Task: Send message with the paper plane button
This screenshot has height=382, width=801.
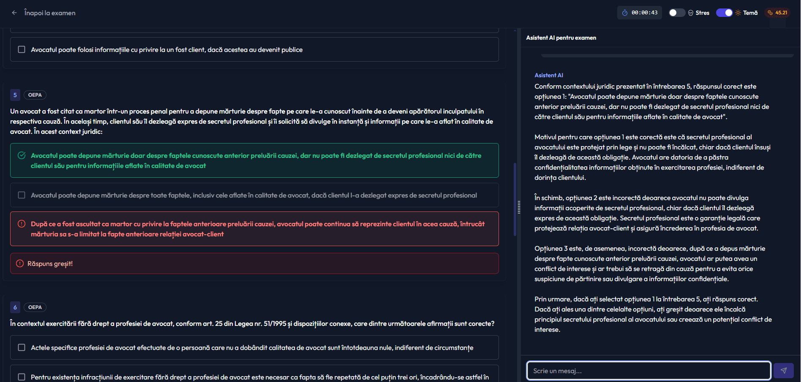Action: coord(784,371)
